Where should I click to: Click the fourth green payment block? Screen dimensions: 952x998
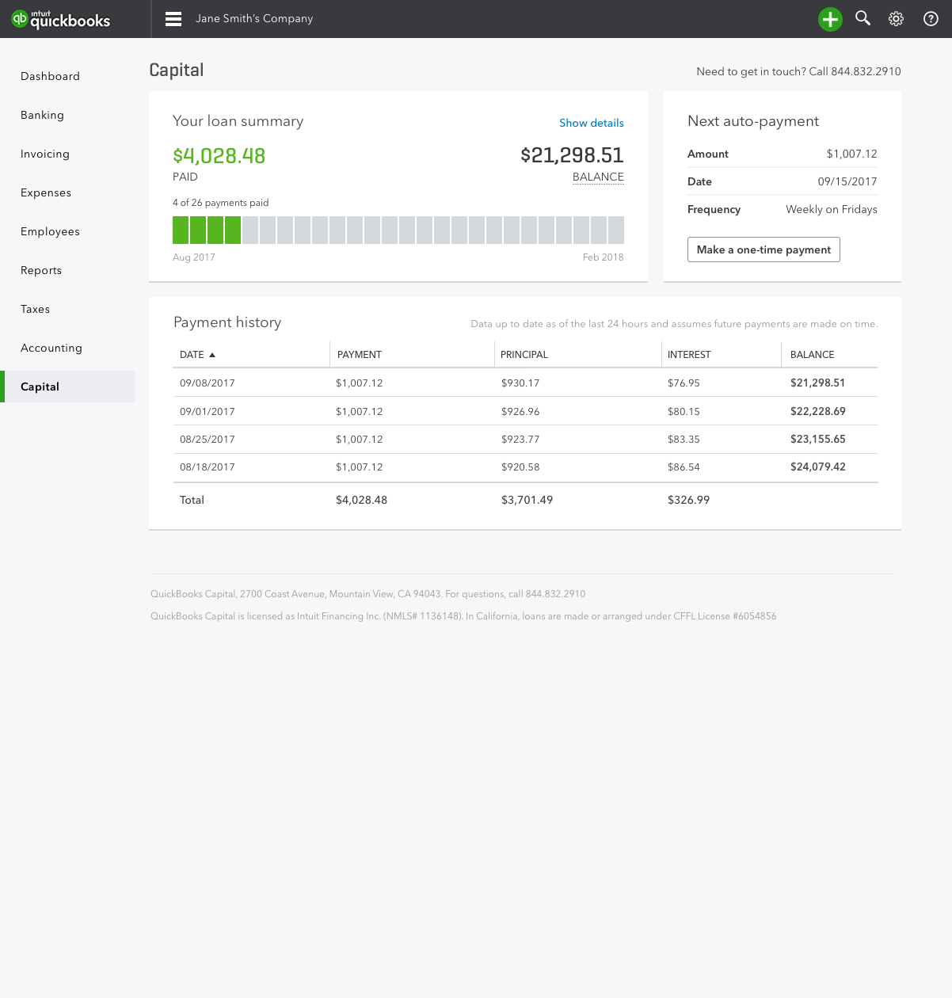pyautogui.click(x=233, y=230)
